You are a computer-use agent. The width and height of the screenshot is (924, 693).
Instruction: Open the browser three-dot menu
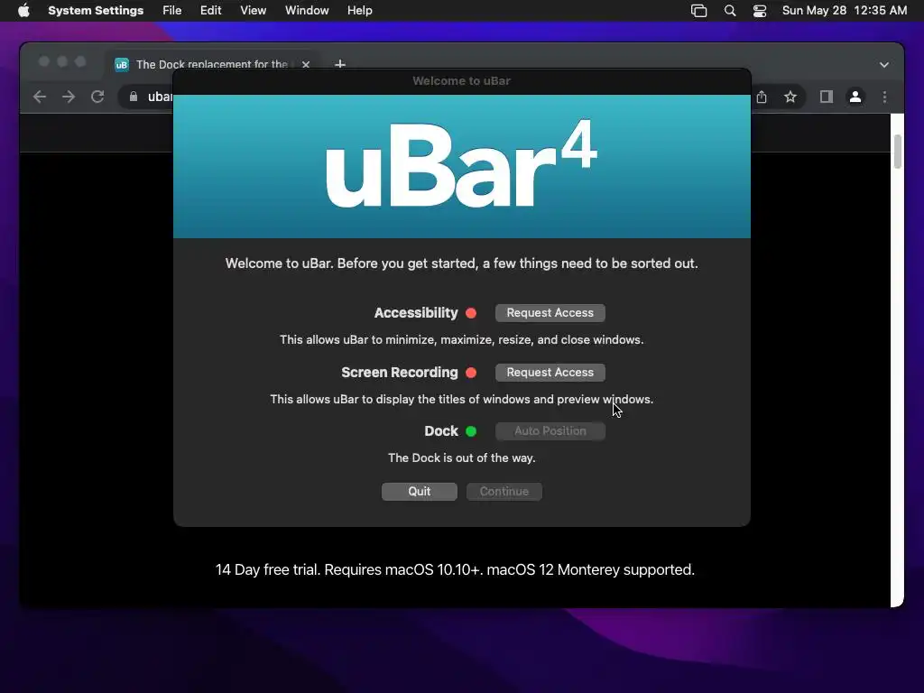pos(884,97)
